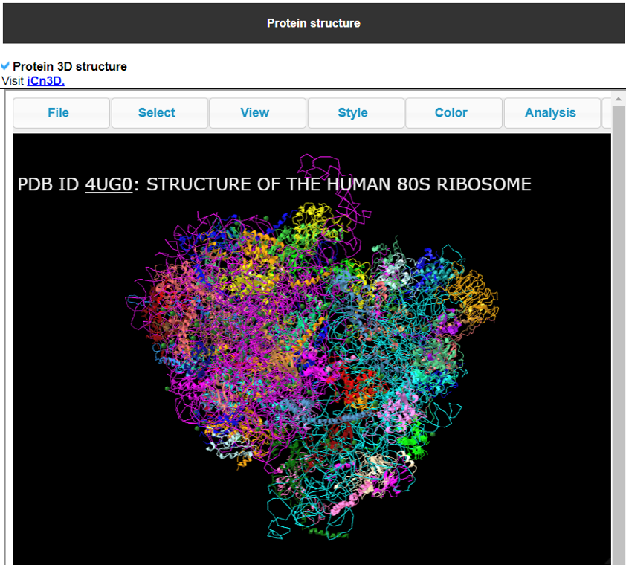Click the Analysis menu button

pyautogui.click(x=551, y=113)
